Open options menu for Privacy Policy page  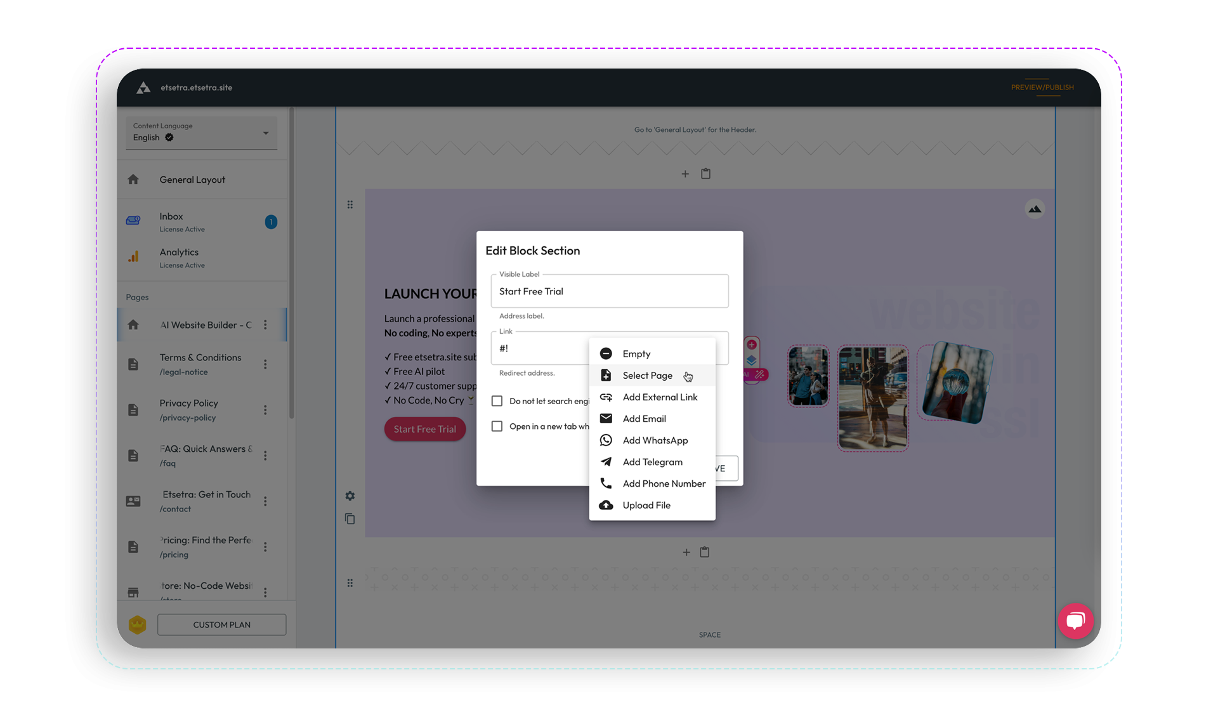click(x=265, y=410)
